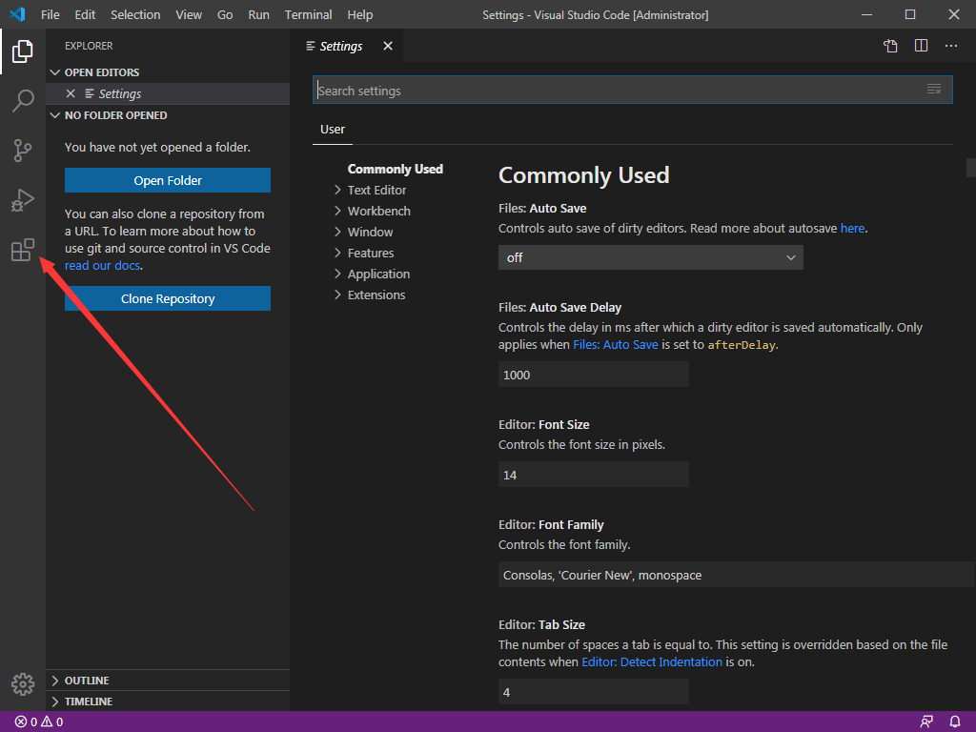Open the Extensions view
Viewport: 976px width, 732px height.
pos(22,250)
